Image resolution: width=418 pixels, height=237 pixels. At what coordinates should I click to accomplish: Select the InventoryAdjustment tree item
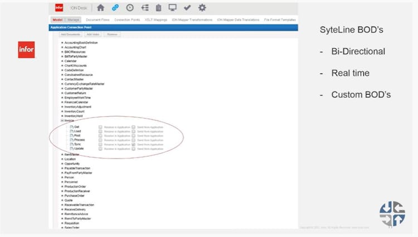coord(78,107)
